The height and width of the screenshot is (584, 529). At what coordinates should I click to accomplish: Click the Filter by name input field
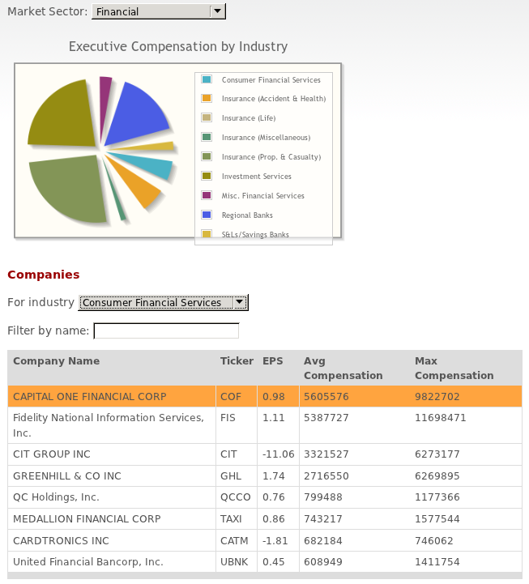pyautogui.click(x=166, y=330)
